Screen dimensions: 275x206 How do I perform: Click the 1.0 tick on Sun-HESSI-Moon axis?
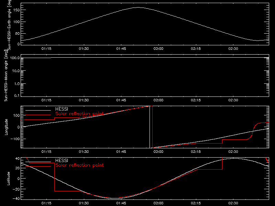point(17,84)
